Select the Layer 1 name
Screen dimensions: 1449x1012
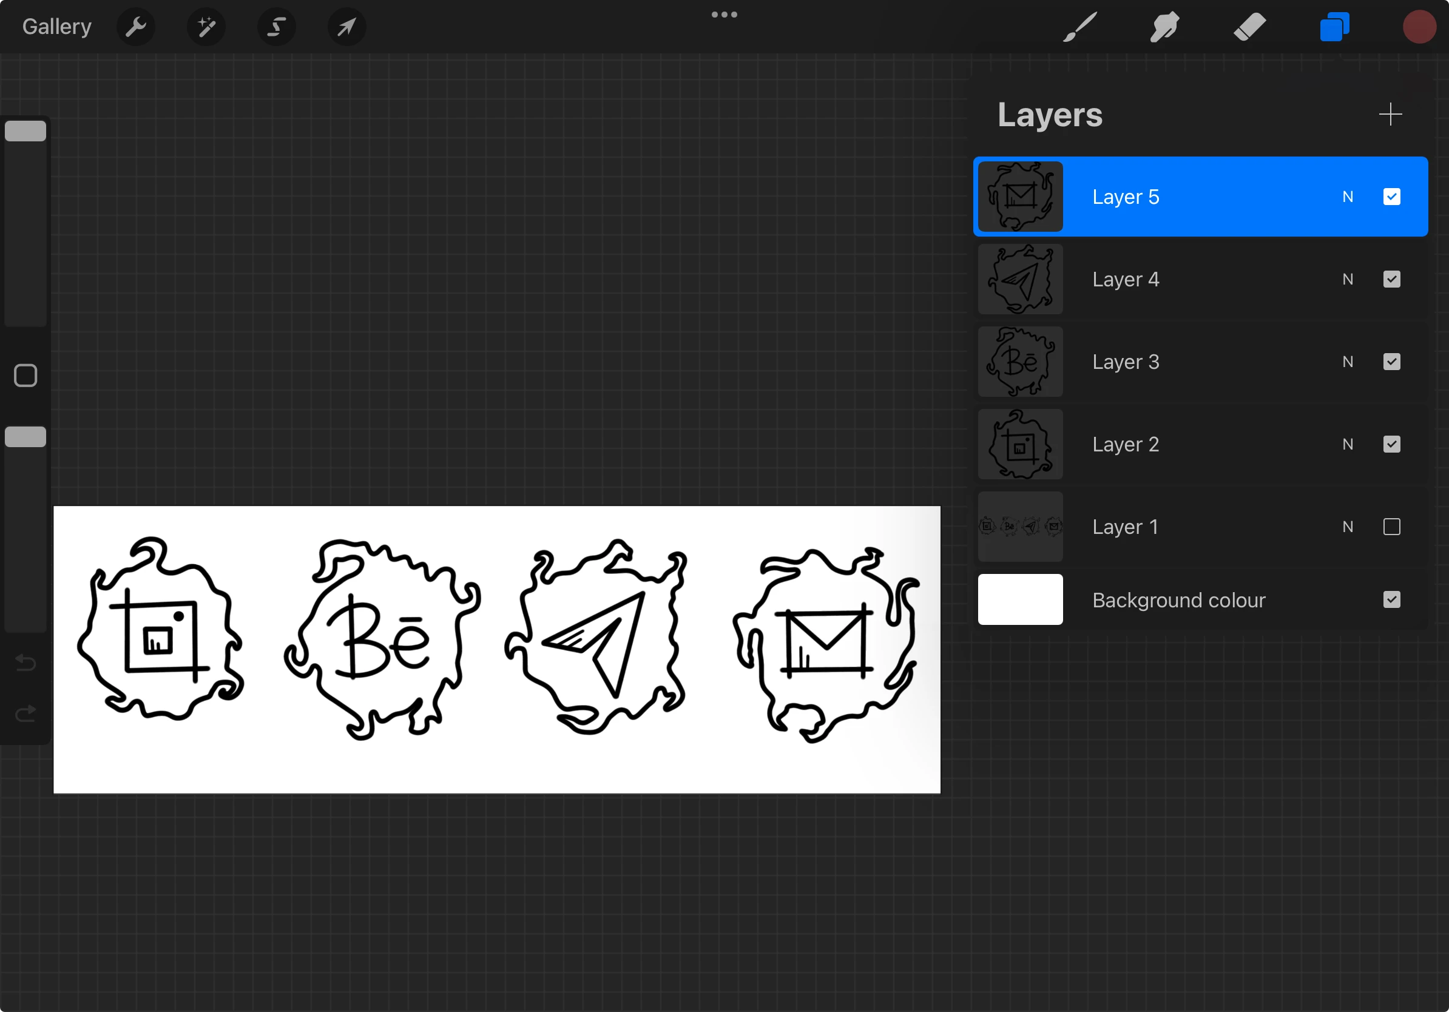pyautogui.click(x=1126, y=527)
